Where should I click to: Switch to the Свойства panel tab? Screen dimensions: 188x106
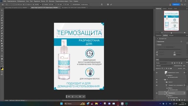click(x=165, y=35)
